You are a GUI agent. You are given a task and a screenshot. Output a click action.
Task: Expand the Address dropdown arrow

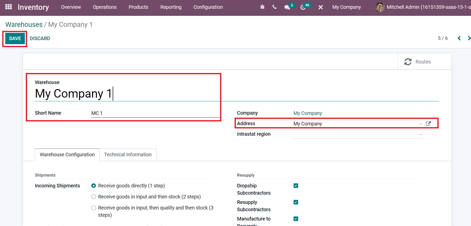point(421,124)
